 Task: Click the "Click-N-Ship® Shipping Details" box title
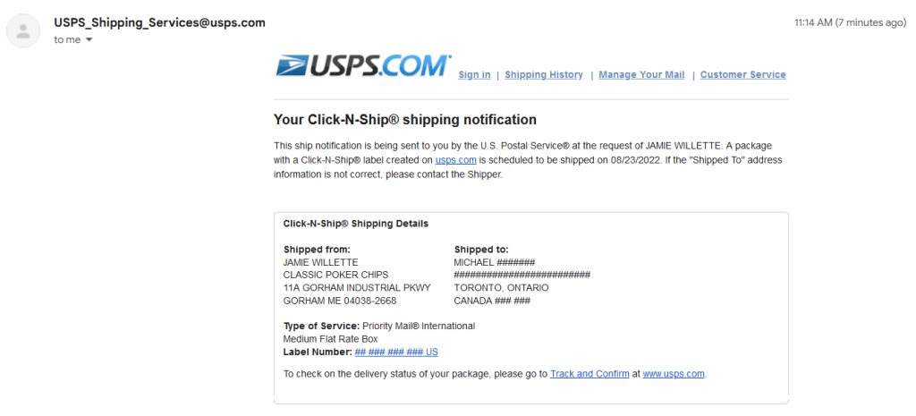point(355,224)
